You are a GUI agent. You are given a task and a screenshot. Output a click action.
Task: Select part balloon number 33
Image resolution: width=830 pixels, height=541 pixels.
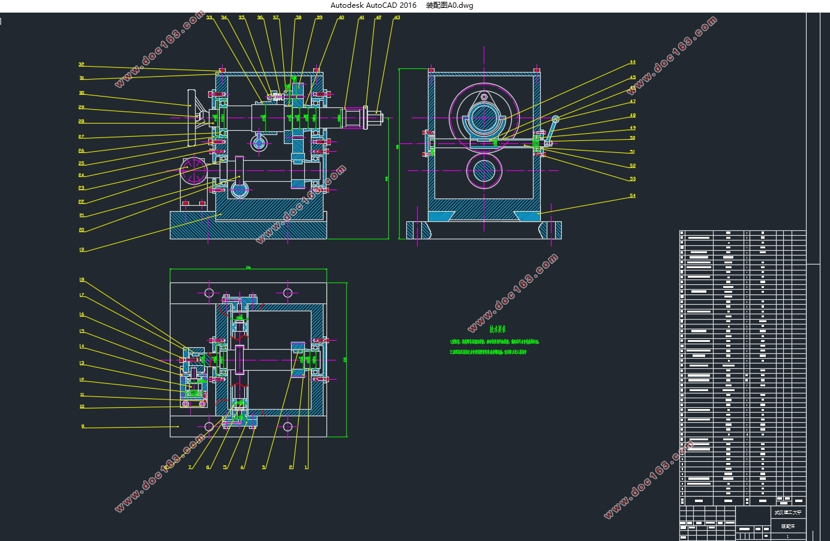pos(209,17)
